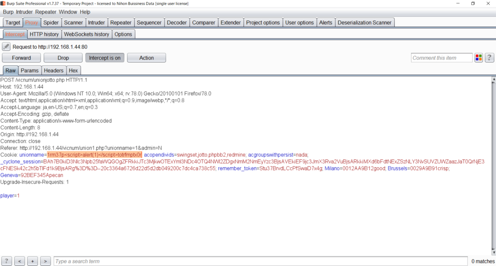
Task: Open the proxy Options sub-tab
Action: tap(124, 34)
